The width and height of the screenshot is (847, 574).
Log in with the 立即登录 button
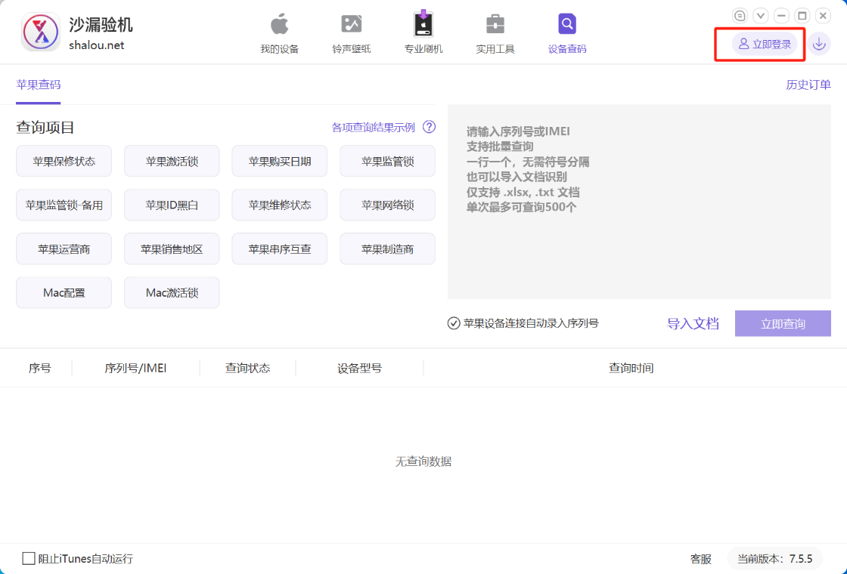[x=765, y=45]
